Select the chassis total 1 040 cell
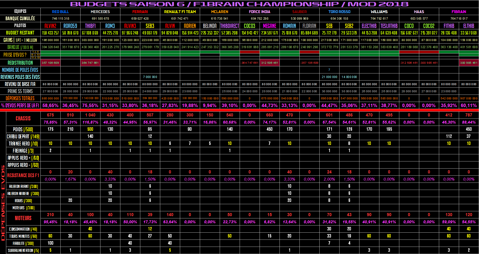Image resolution: width=479 pixels, height=254 pixels. (90, 115)
